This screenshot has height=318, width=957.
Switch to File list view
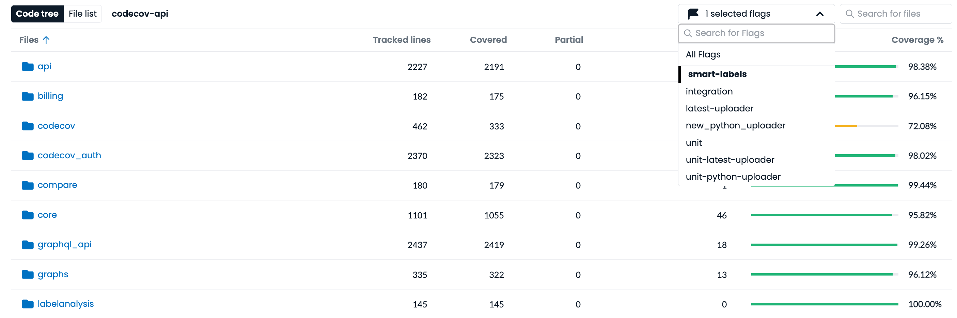(82, 14)
